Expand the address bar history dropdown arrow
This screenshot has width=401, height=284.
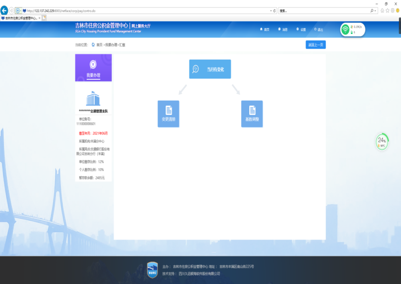click(x=271, y=11)
